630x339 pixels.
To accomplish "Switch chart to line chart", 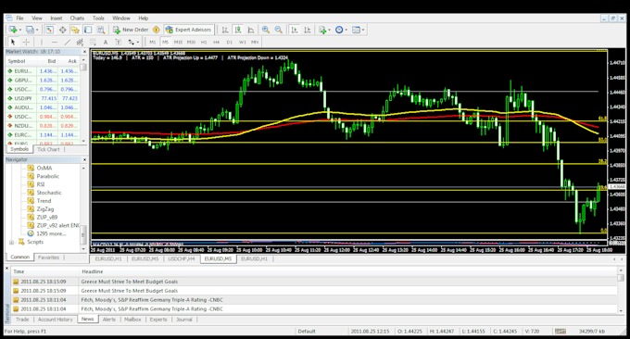I will (x=251, y=30).
